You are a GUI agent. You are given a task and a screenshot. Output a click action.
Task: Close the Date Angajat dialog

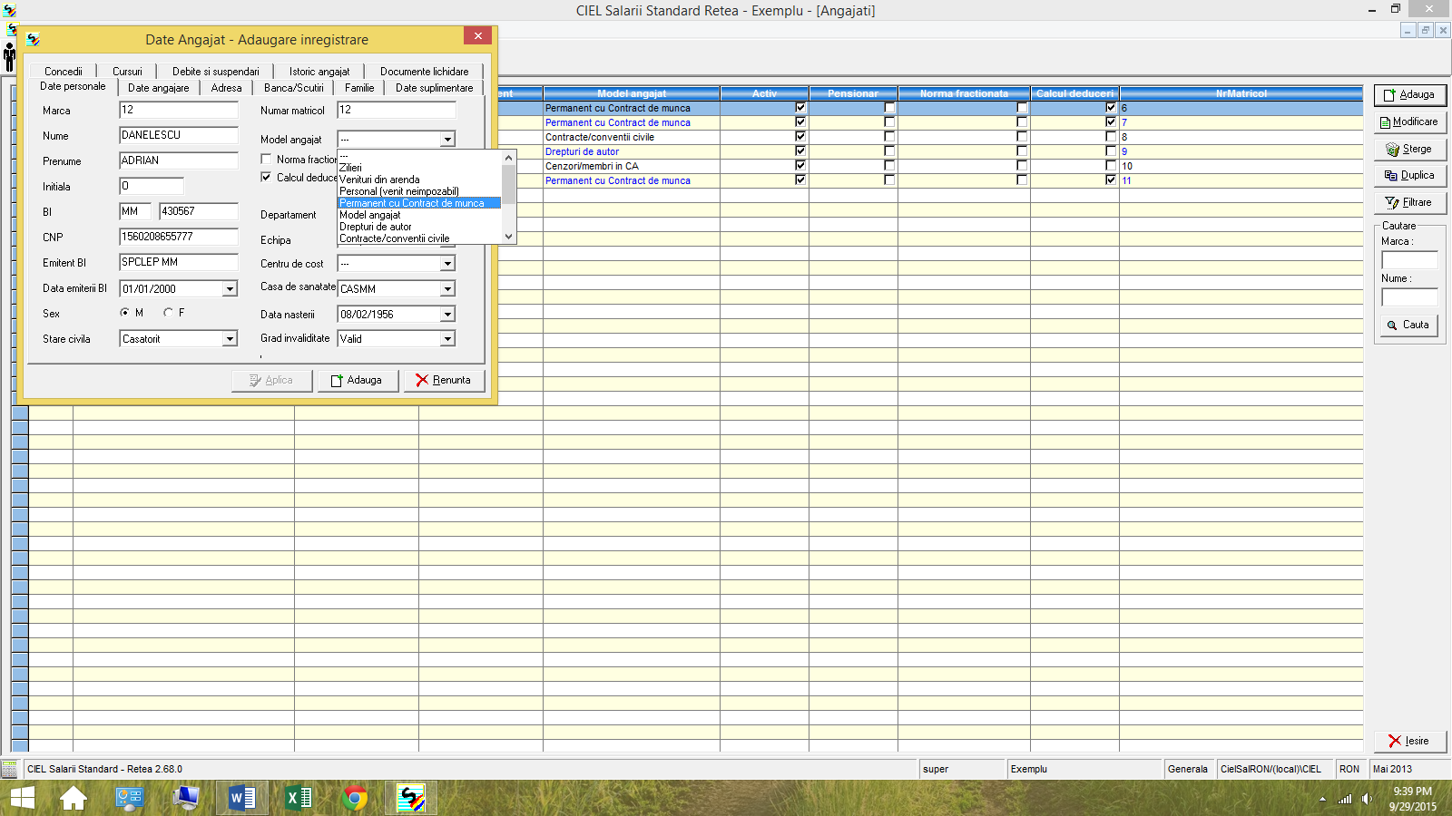pos(477,36)
